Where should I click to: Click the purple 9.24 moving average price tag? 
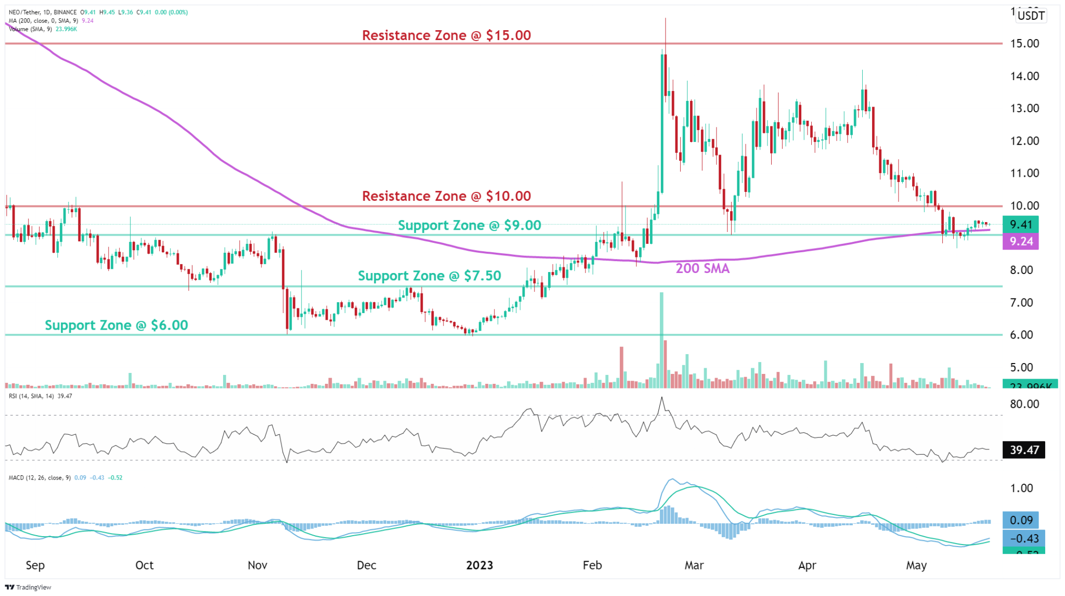[1020, 241]
